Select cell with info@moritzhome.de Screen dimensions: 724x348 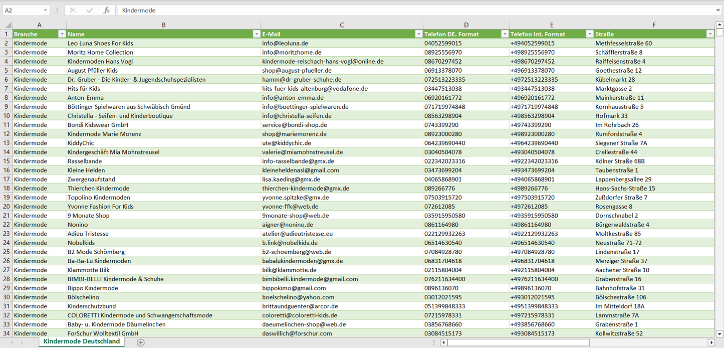coord(292,52)
